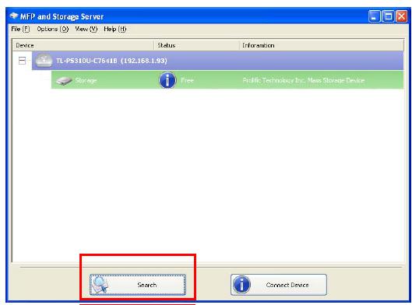Click the Connect Device button
Screen dimensions: 412x305
[x=279, y=285]
